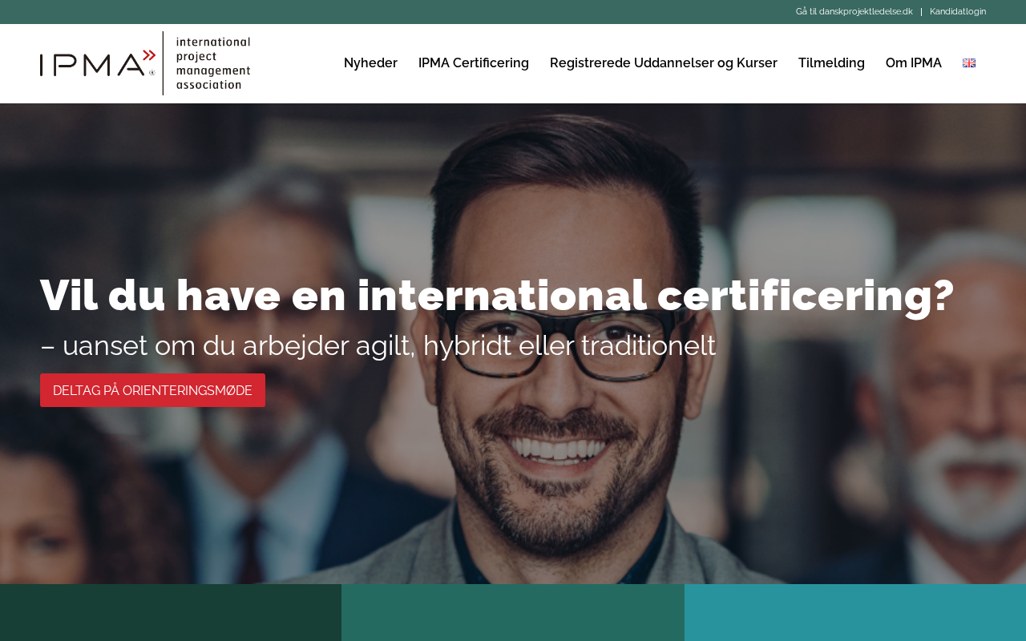Switch language via the English flag icon
Screen dimensions: 1026x641
pyautogui.click(x=969, y=63)
